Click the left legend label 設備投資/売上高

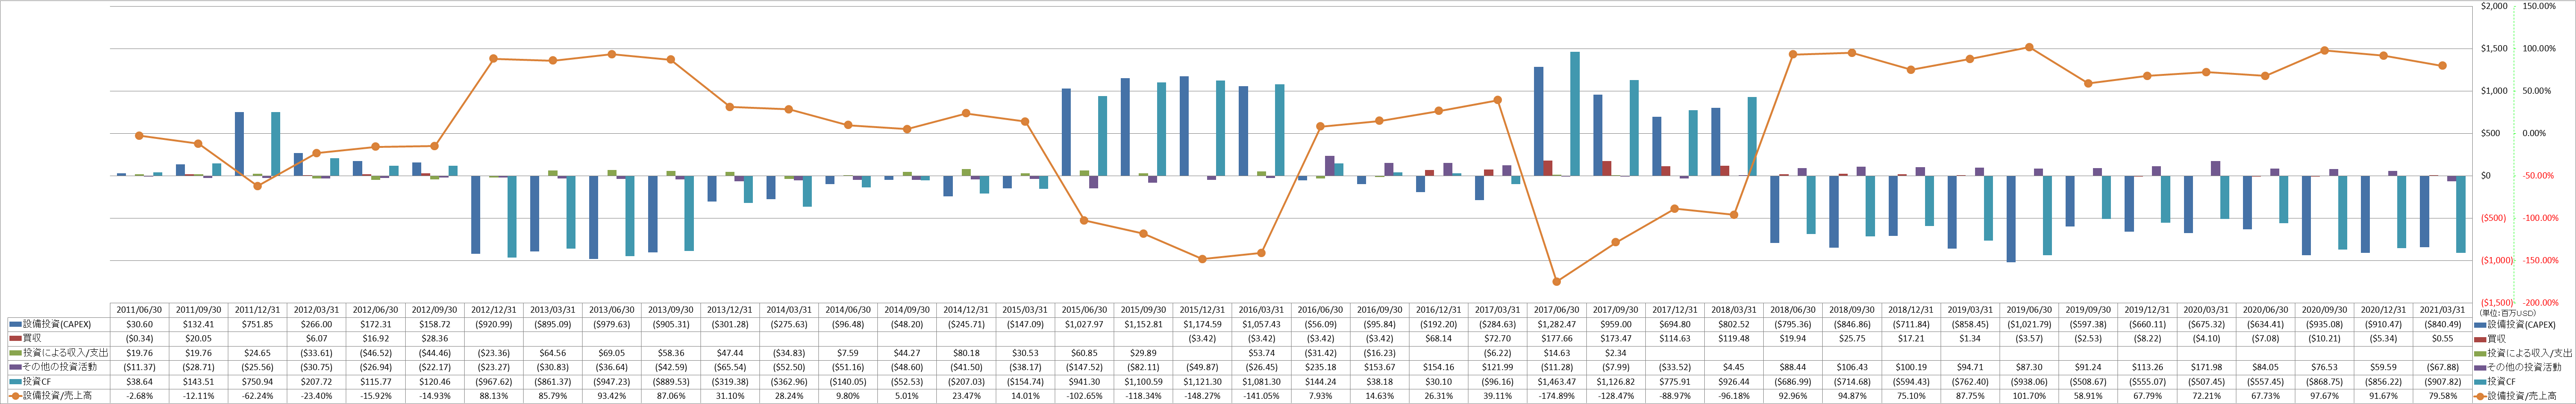pyautogui.click(x=56, y=396)
